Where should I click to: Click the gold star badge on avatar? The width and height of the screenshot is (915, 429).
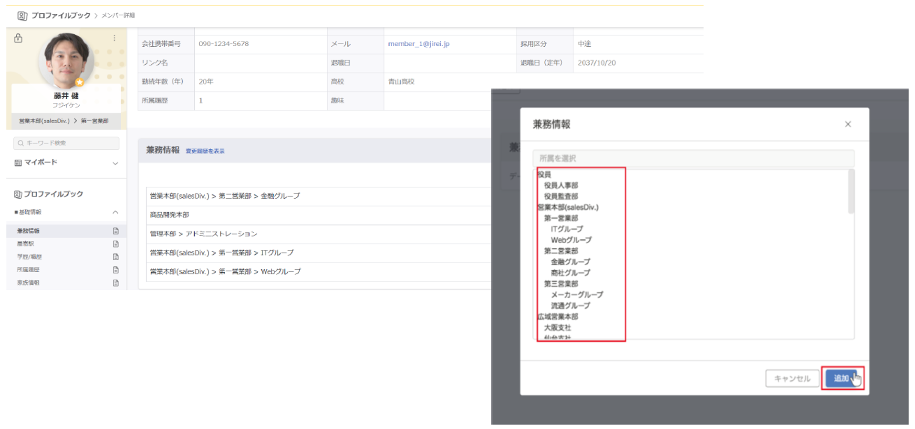point(80,82)
